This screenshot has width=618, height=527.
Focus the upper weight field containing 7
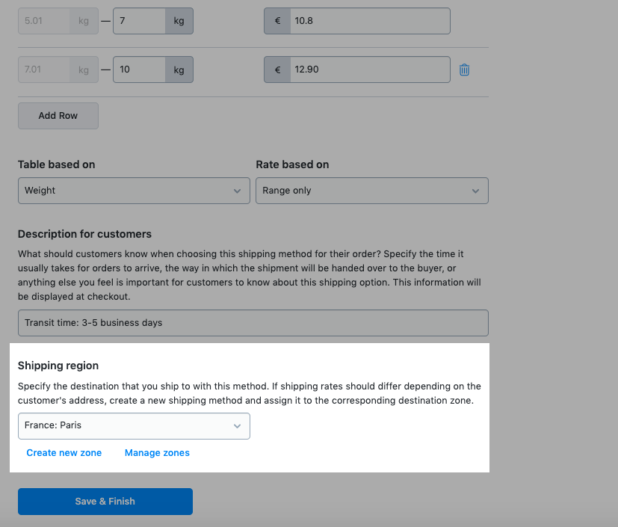click(139, 21)
